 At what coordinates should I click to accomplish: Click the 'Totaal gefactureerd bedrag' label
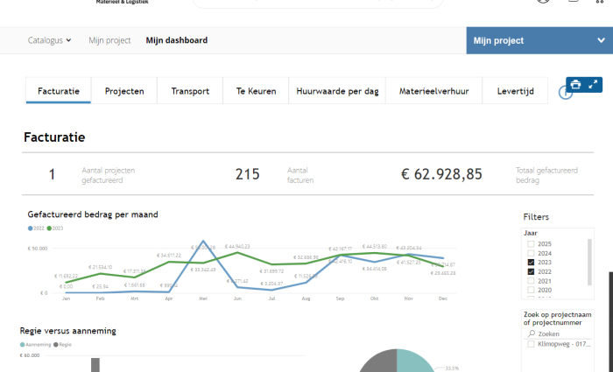[x=546, y=175]
